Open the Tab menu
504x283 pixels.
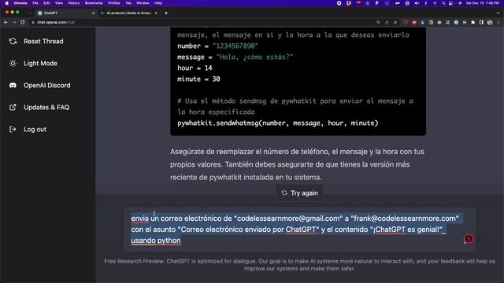(128, 3)
